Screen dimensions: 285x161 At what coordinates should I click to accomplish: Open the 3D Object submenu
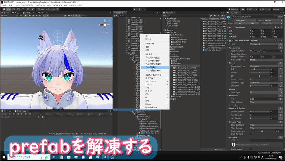155,78
